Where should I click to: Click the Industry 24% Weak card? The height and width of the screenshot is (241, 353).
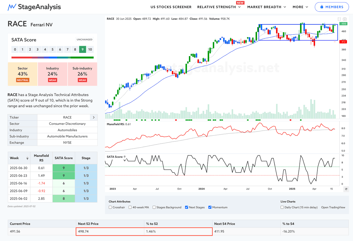tap(53, 74)
